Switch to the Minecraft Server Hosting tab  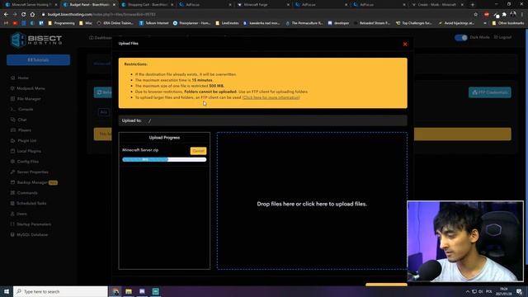31,5
